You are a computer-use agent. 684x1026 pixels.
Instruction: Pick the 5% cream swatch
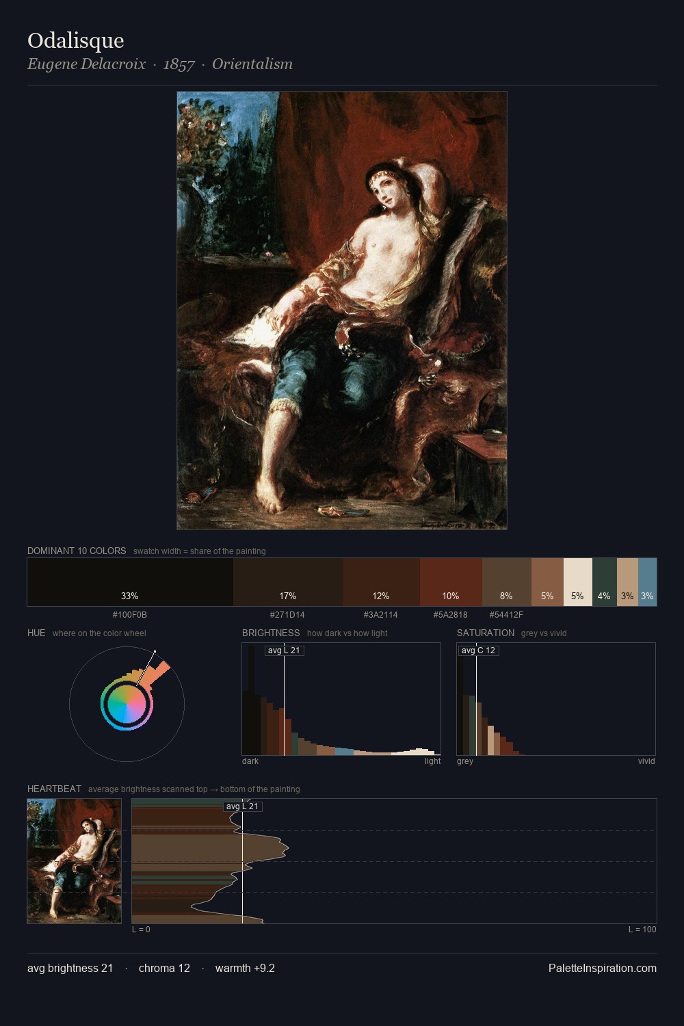pyautogui.click(x=578, y=582)
